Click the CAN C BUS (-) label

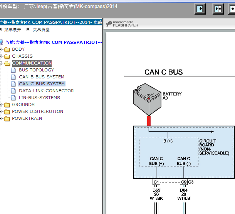[x=184, y=161]
